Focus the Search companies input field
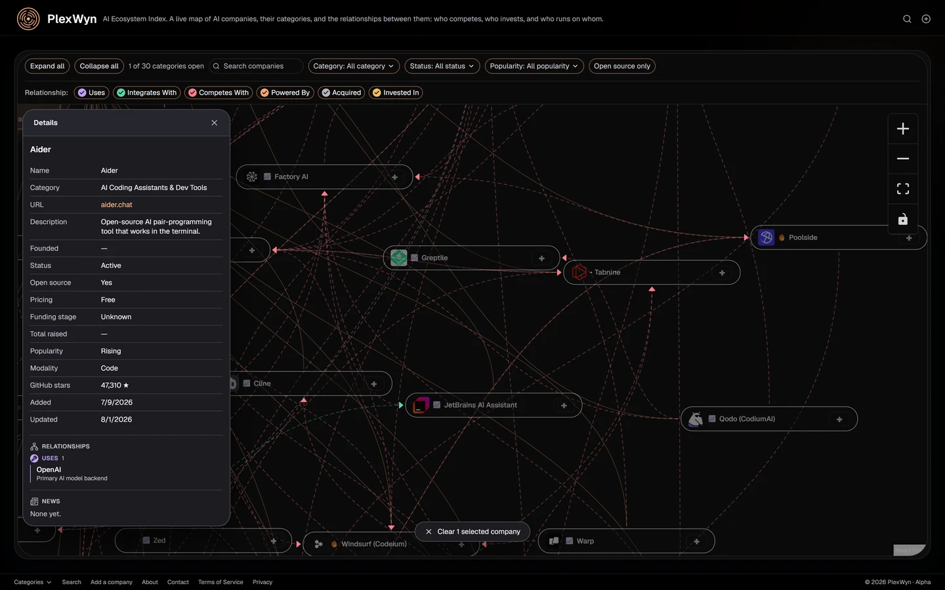This screenshot has height=590, width=945. coord(257,66)
